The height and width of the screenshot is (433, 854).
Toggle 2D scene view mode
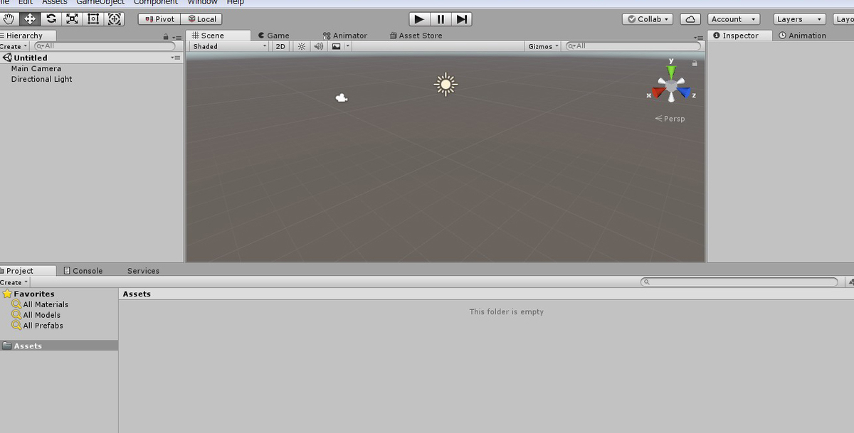coord(280,46)
